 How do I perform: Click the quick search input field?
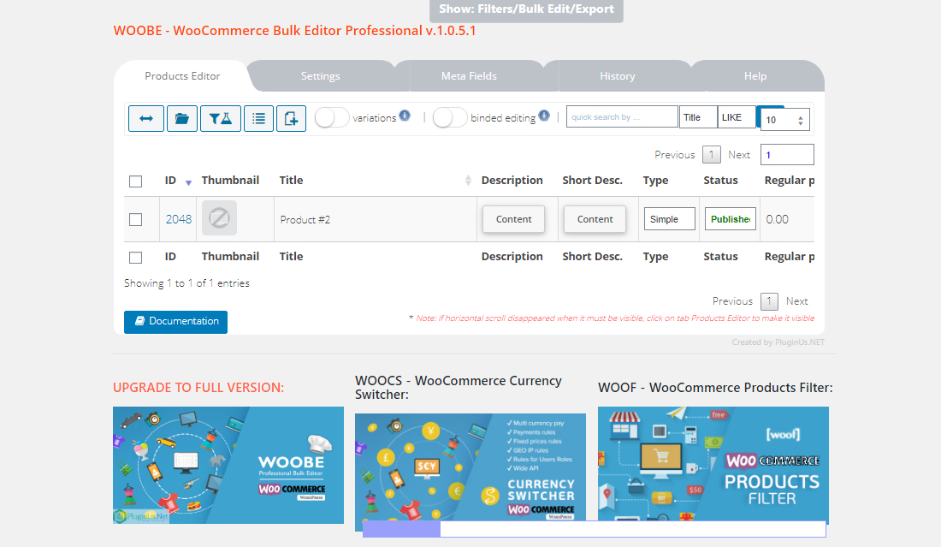622,117
